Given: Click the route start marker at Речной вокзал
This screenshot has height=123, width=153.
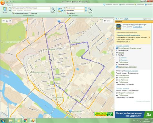Looking at the screenshot, I should point(70,111).
